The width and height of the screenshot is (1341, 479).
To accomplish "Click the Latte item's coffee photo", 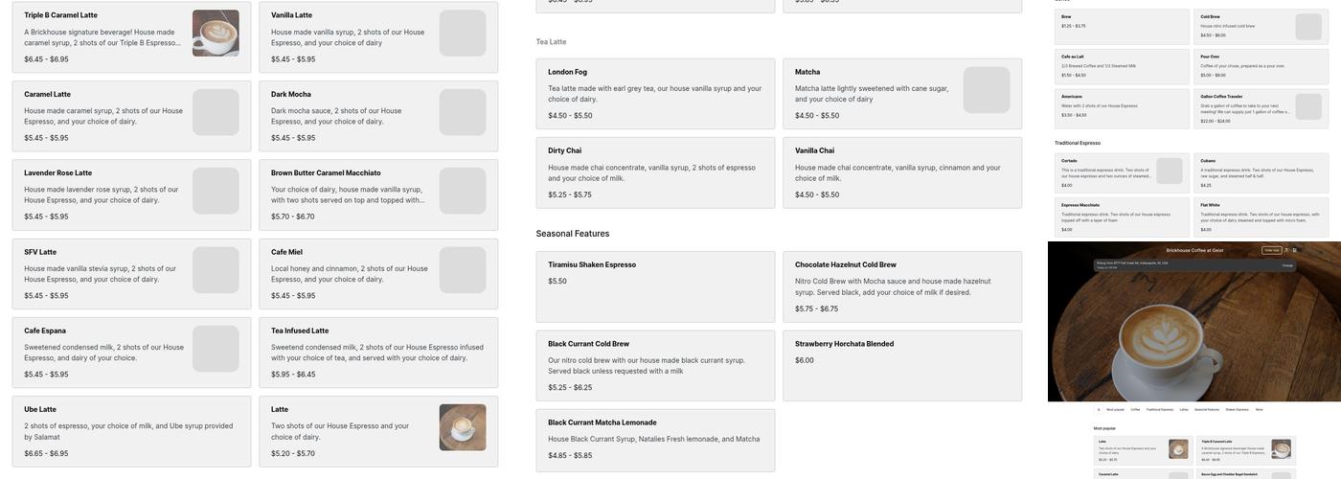I will coord(463,427).
